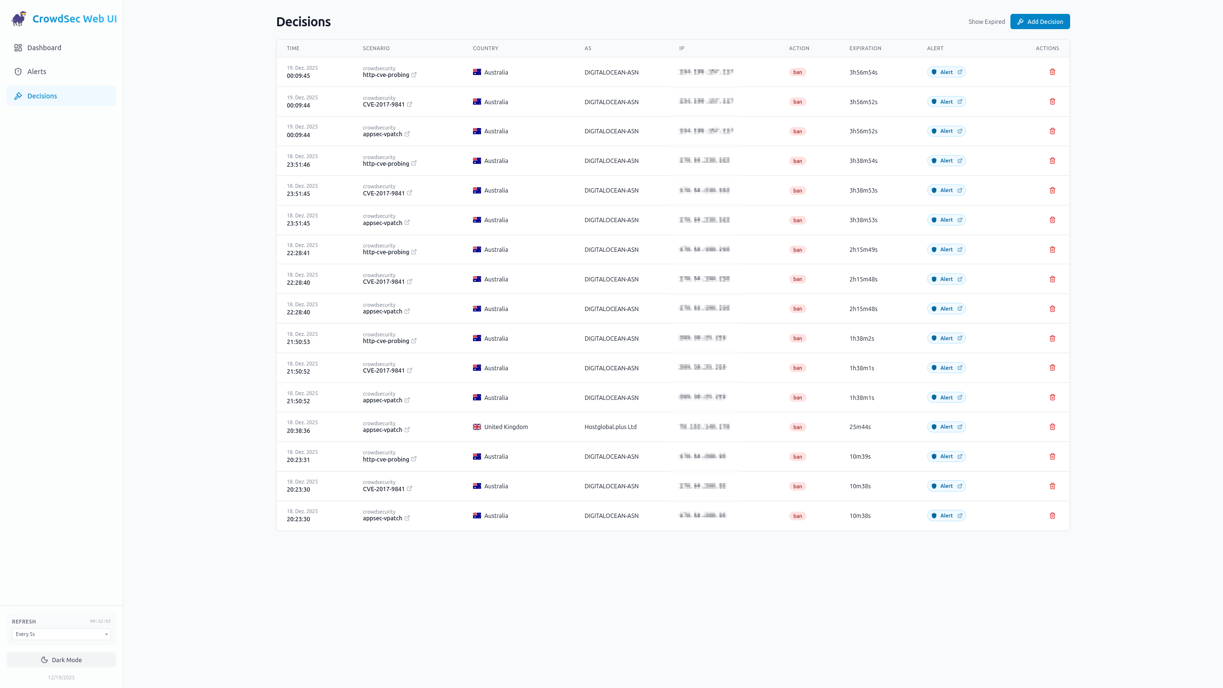Go to the Dashboard page
Viewport: 1223px width, 688px height.
click(44, 48)
